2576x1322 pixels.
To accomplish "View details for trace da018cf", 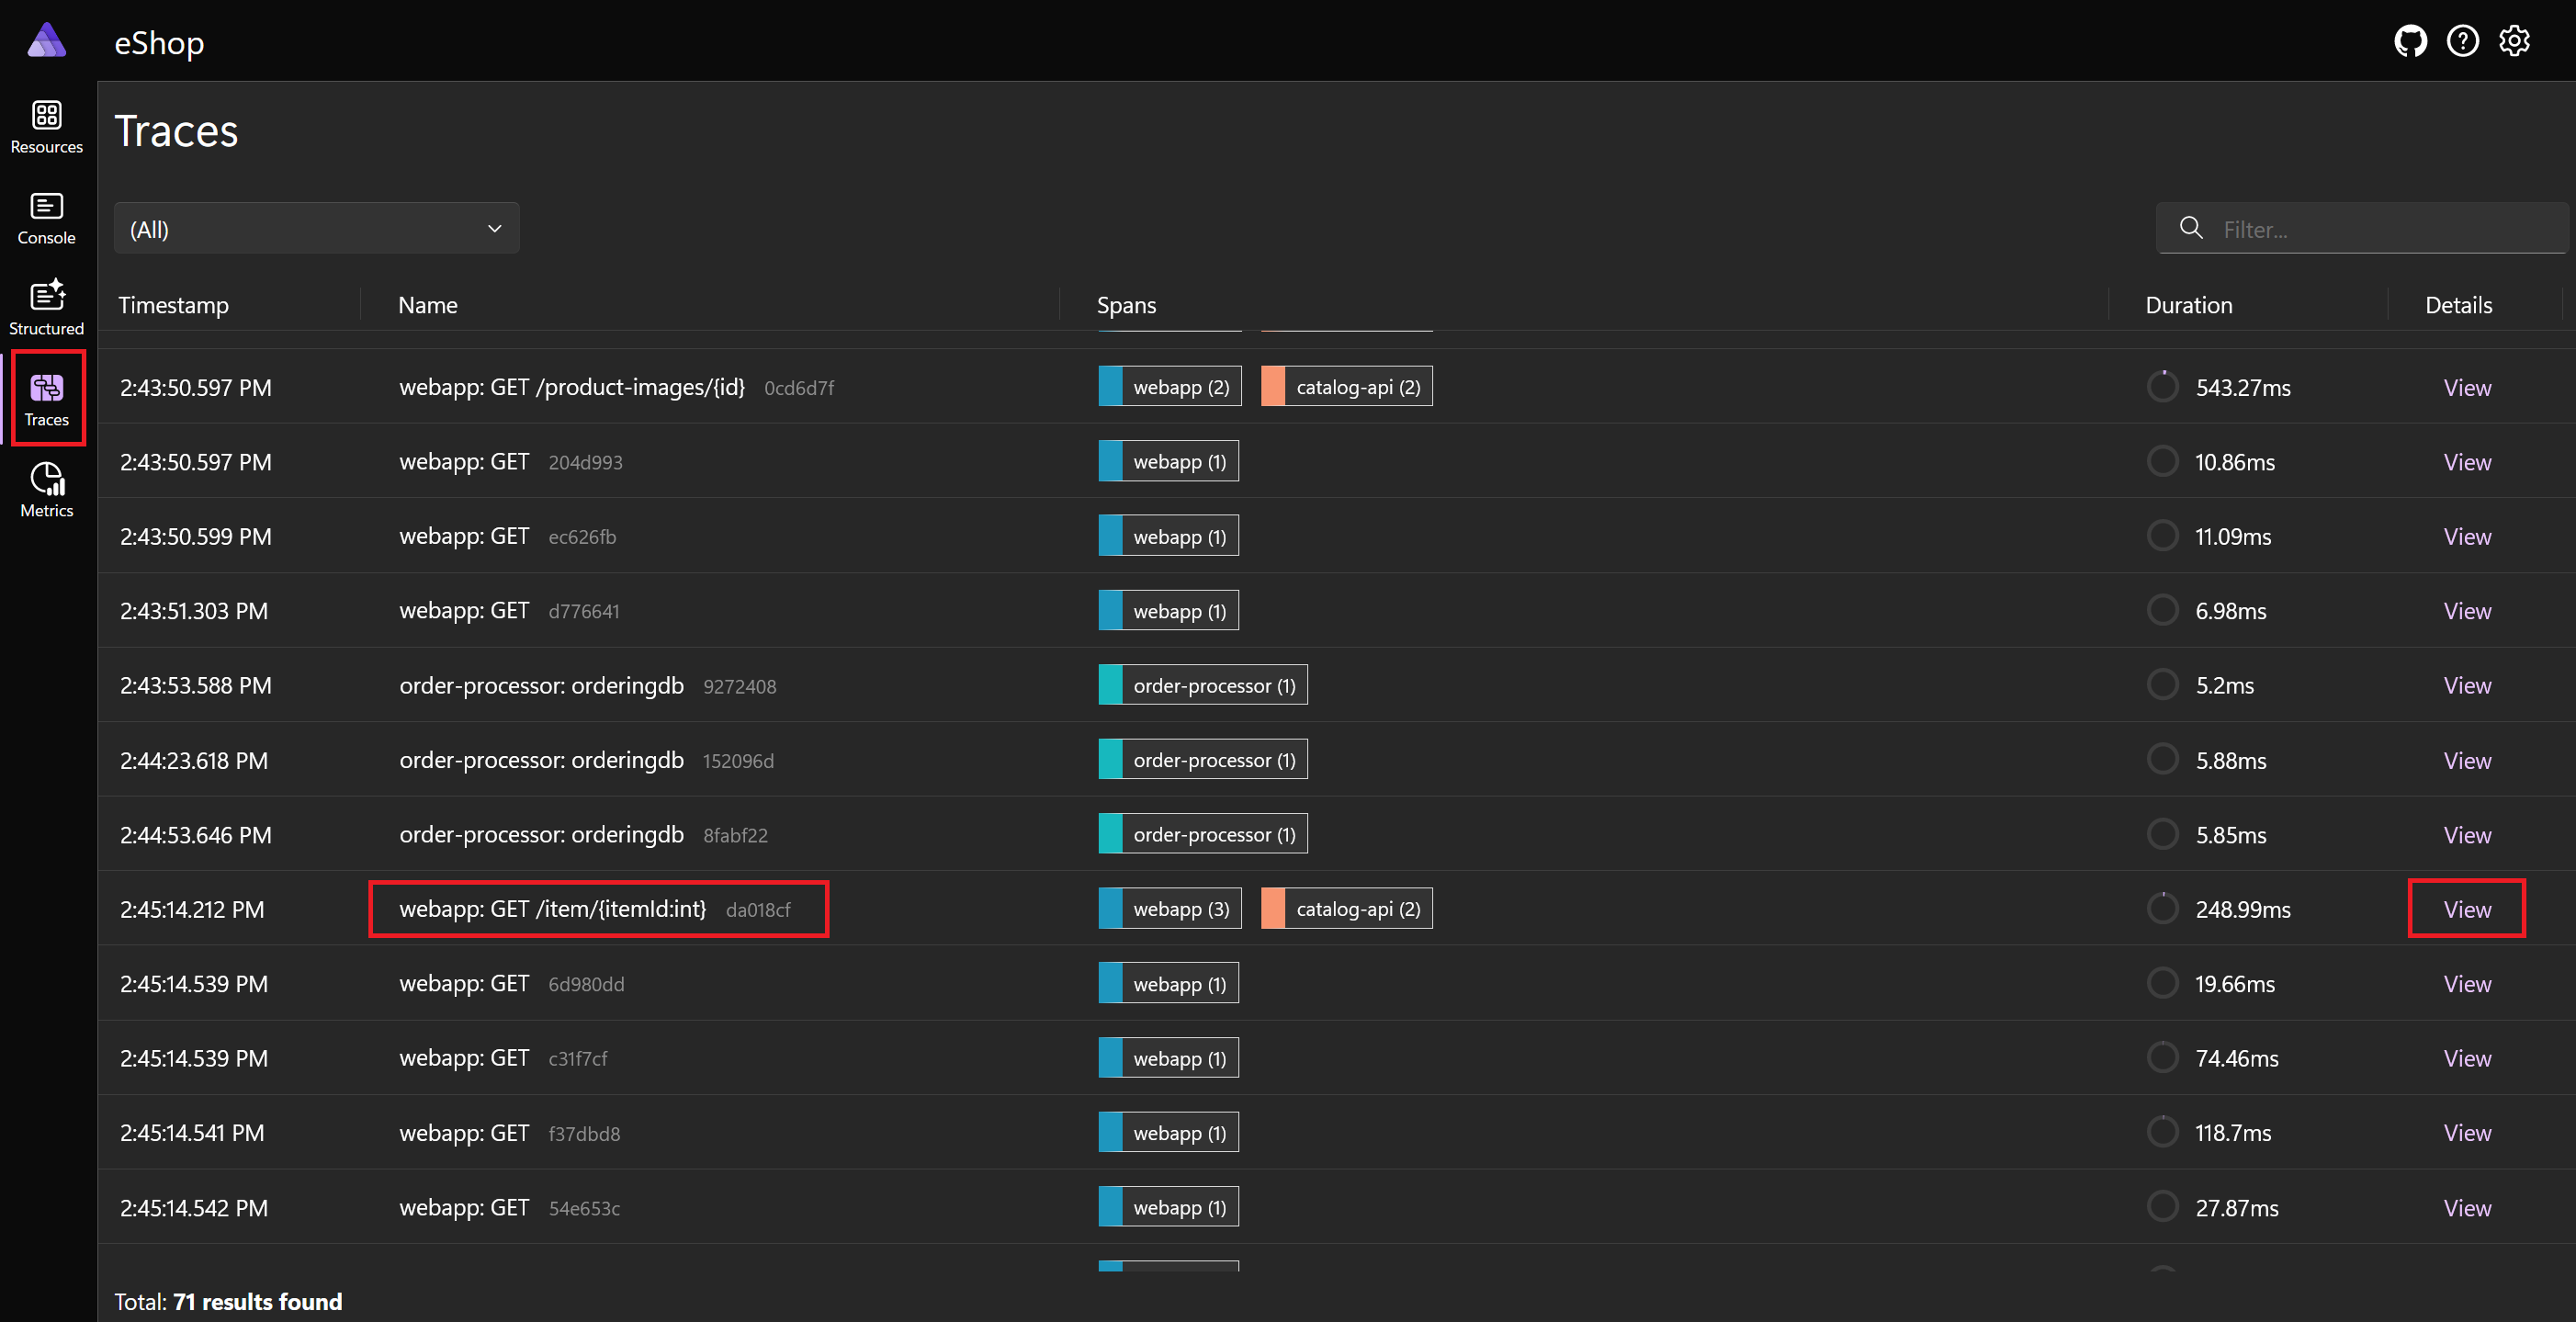I will point(2467,909).
